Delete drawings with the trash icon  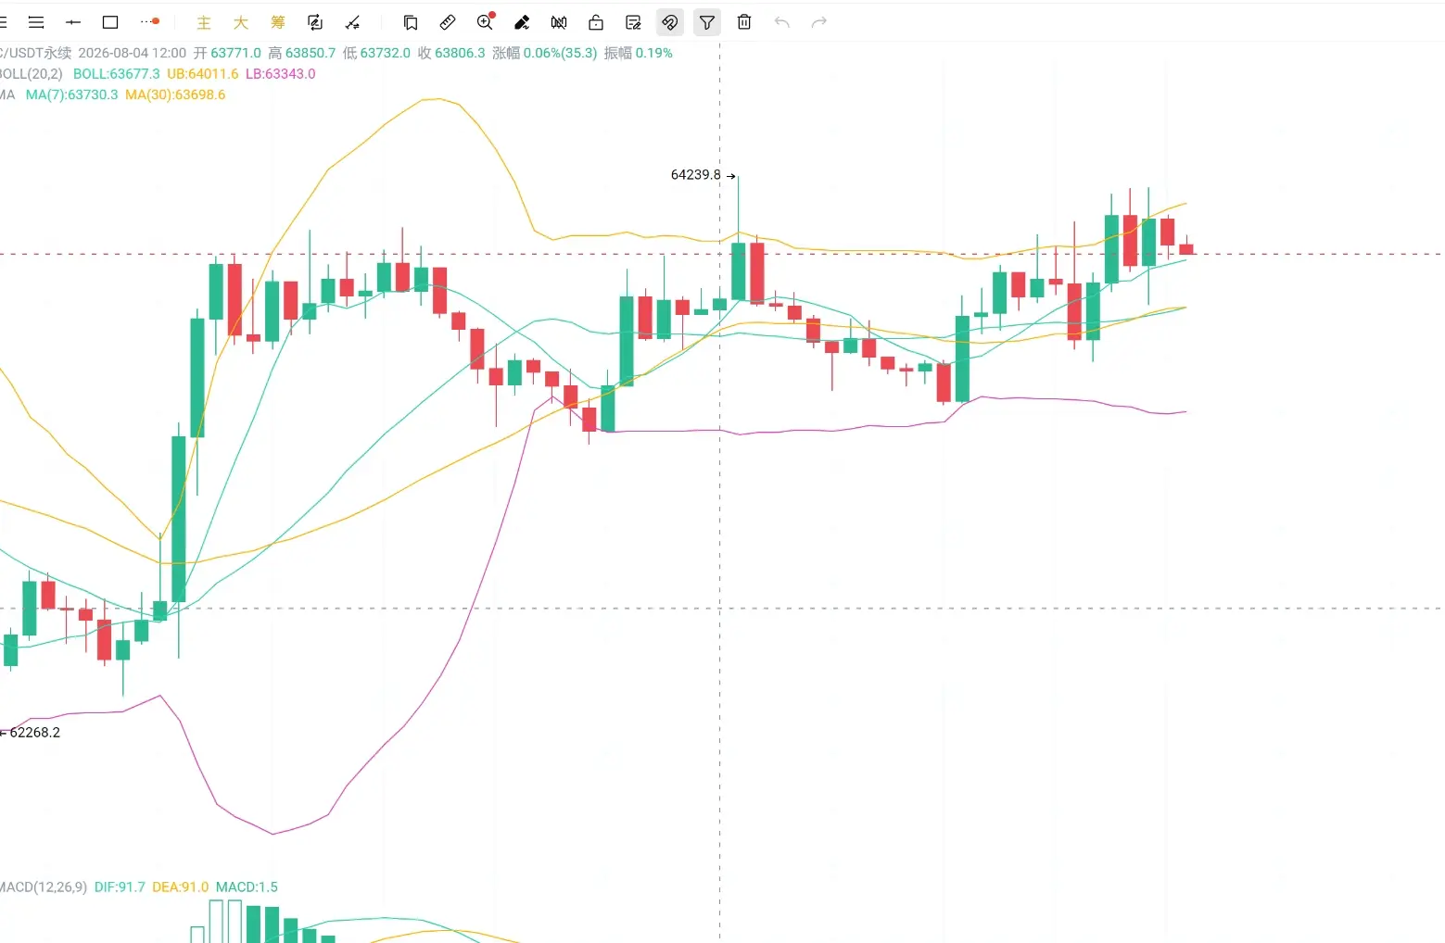(744, 22)
